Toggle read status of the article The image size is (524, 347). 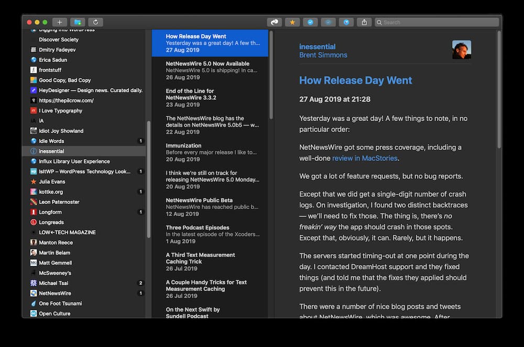pos(310,22)
